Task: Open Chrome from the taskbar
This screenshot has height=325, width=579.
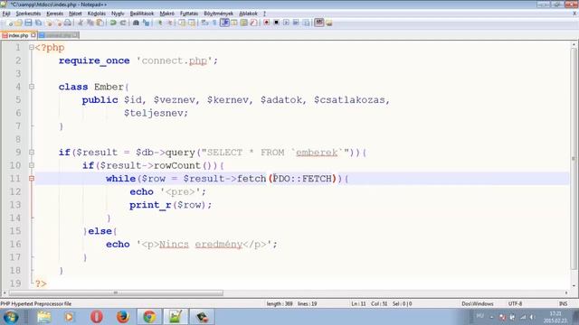Action: [x=149, y=317]
